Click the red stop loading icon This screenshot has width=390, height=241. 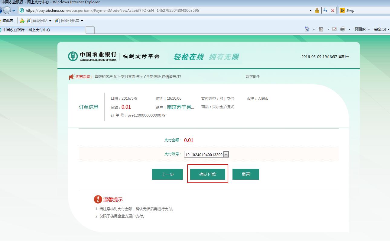pos(333,11)
